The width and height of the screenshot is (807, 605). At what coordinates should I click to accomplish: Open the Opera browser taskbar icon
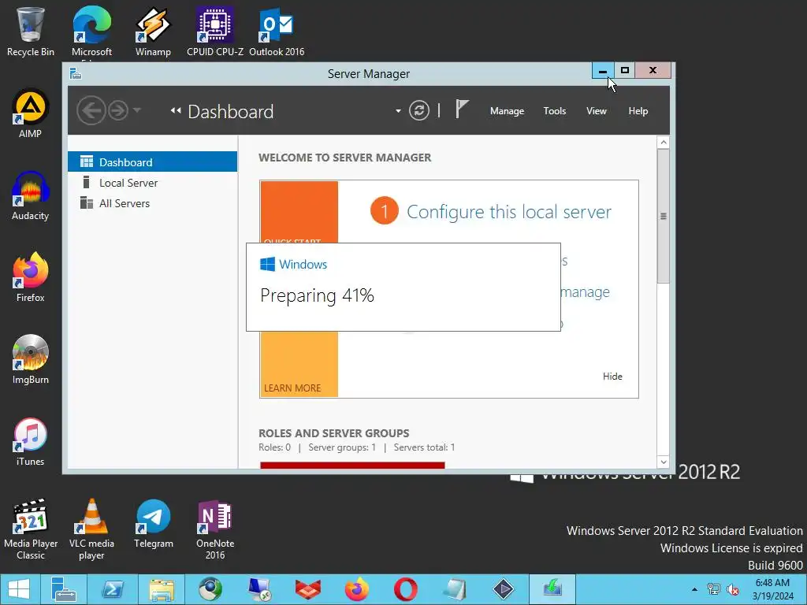click(x=406, y=589)
